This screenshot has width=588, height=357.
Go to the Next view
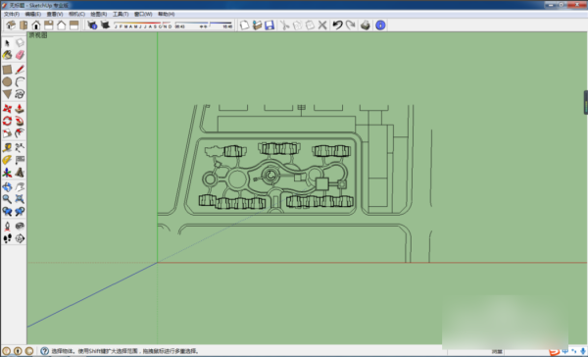coord(20,211)
